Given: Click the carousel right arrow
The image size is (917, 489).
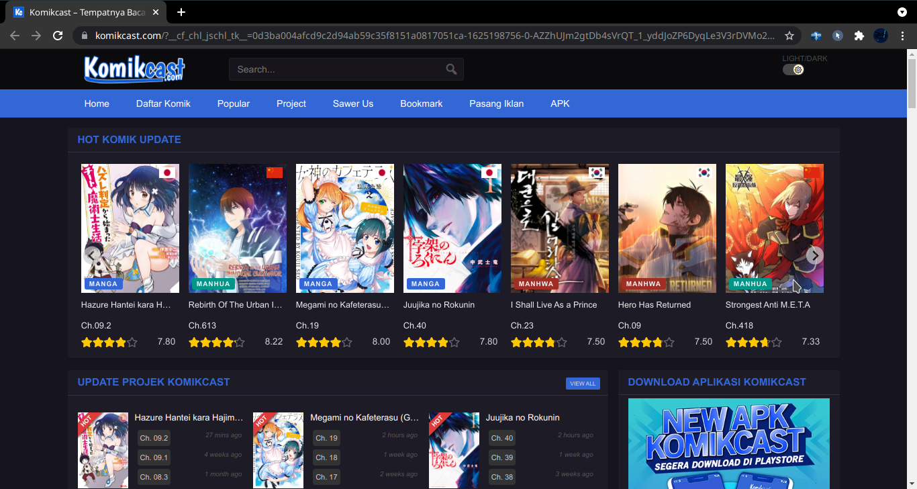Looking at the screenshot, I should [x=814, y=255].
